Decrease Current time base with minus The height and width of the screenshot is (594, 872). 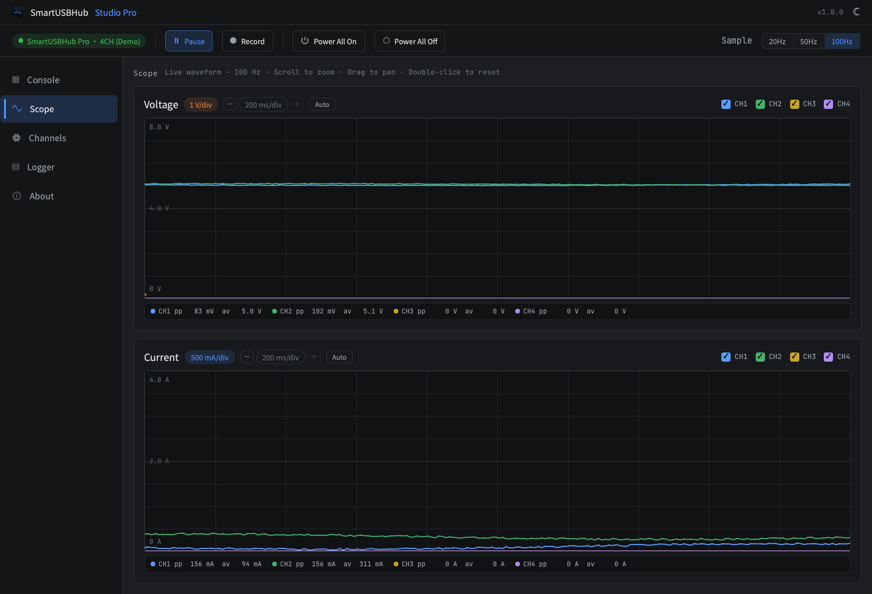click(x=247, y=357)
